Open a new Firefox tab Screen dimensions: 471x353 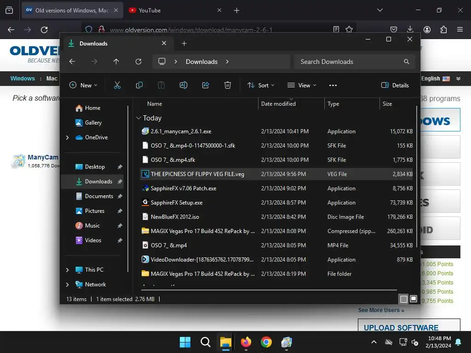click(236, 11)
